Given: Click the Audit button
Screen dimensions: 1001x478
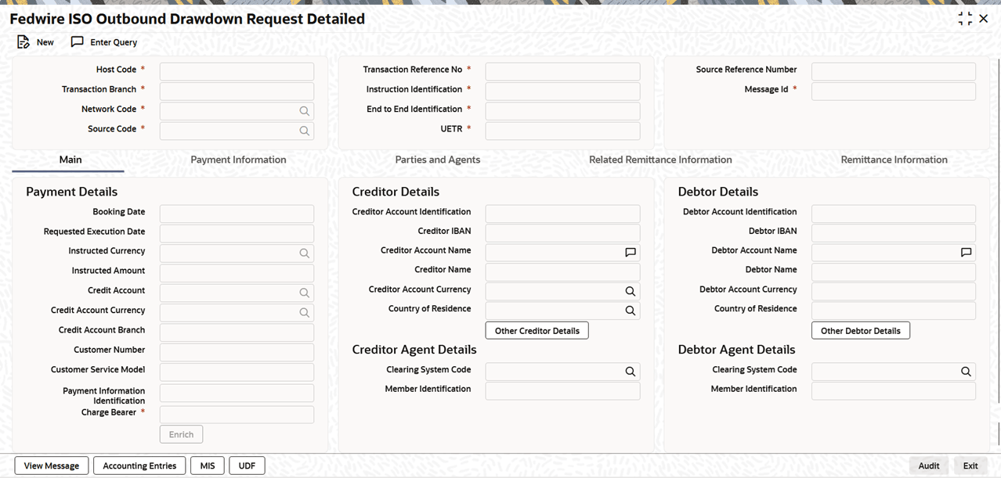Looking at the screenshot, I should pos(929,465).
